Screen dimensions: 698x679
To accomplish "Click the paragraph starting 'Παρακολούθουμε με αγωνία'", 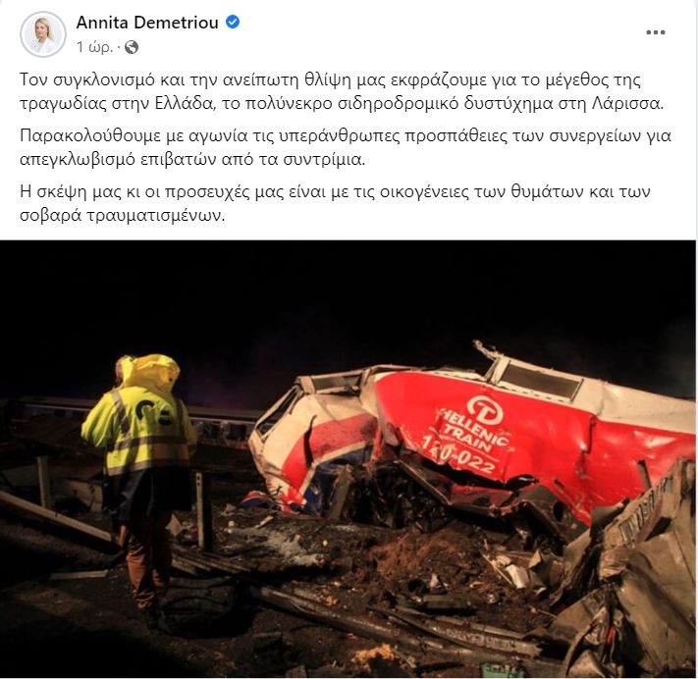I will [x=345, y=147].
